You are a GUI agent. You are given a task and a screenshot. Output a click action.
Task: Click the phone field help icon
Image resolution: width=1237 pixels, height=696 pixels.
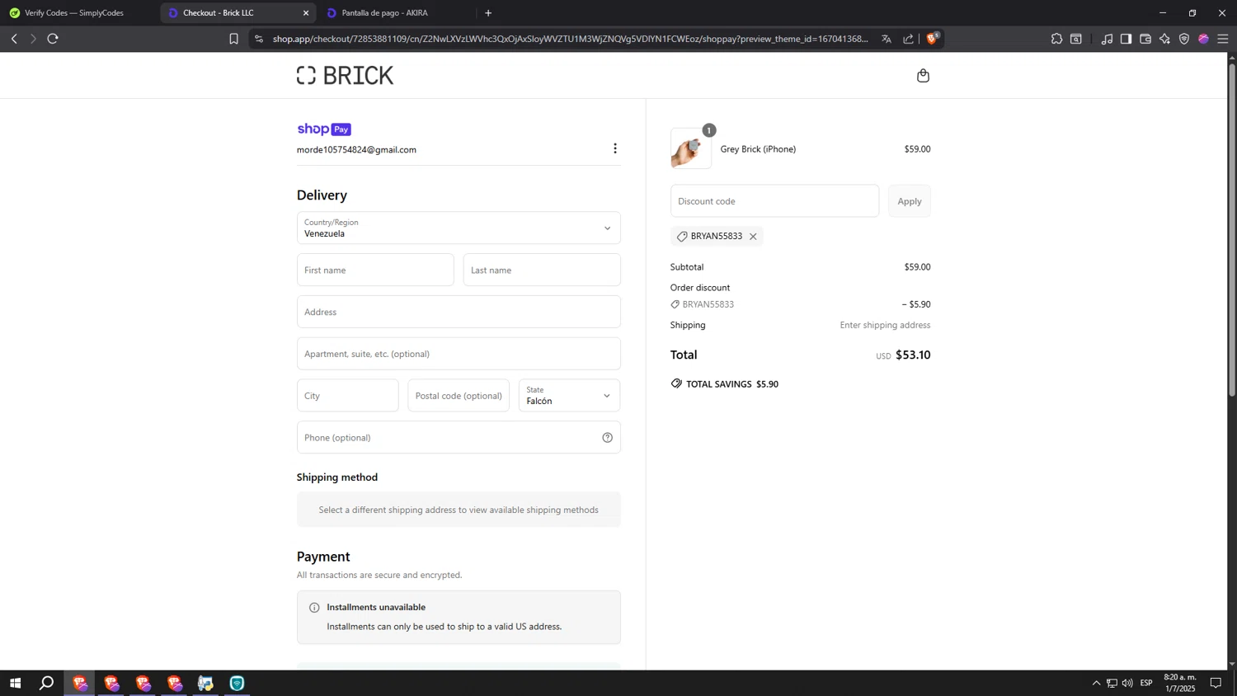(607, 438)
